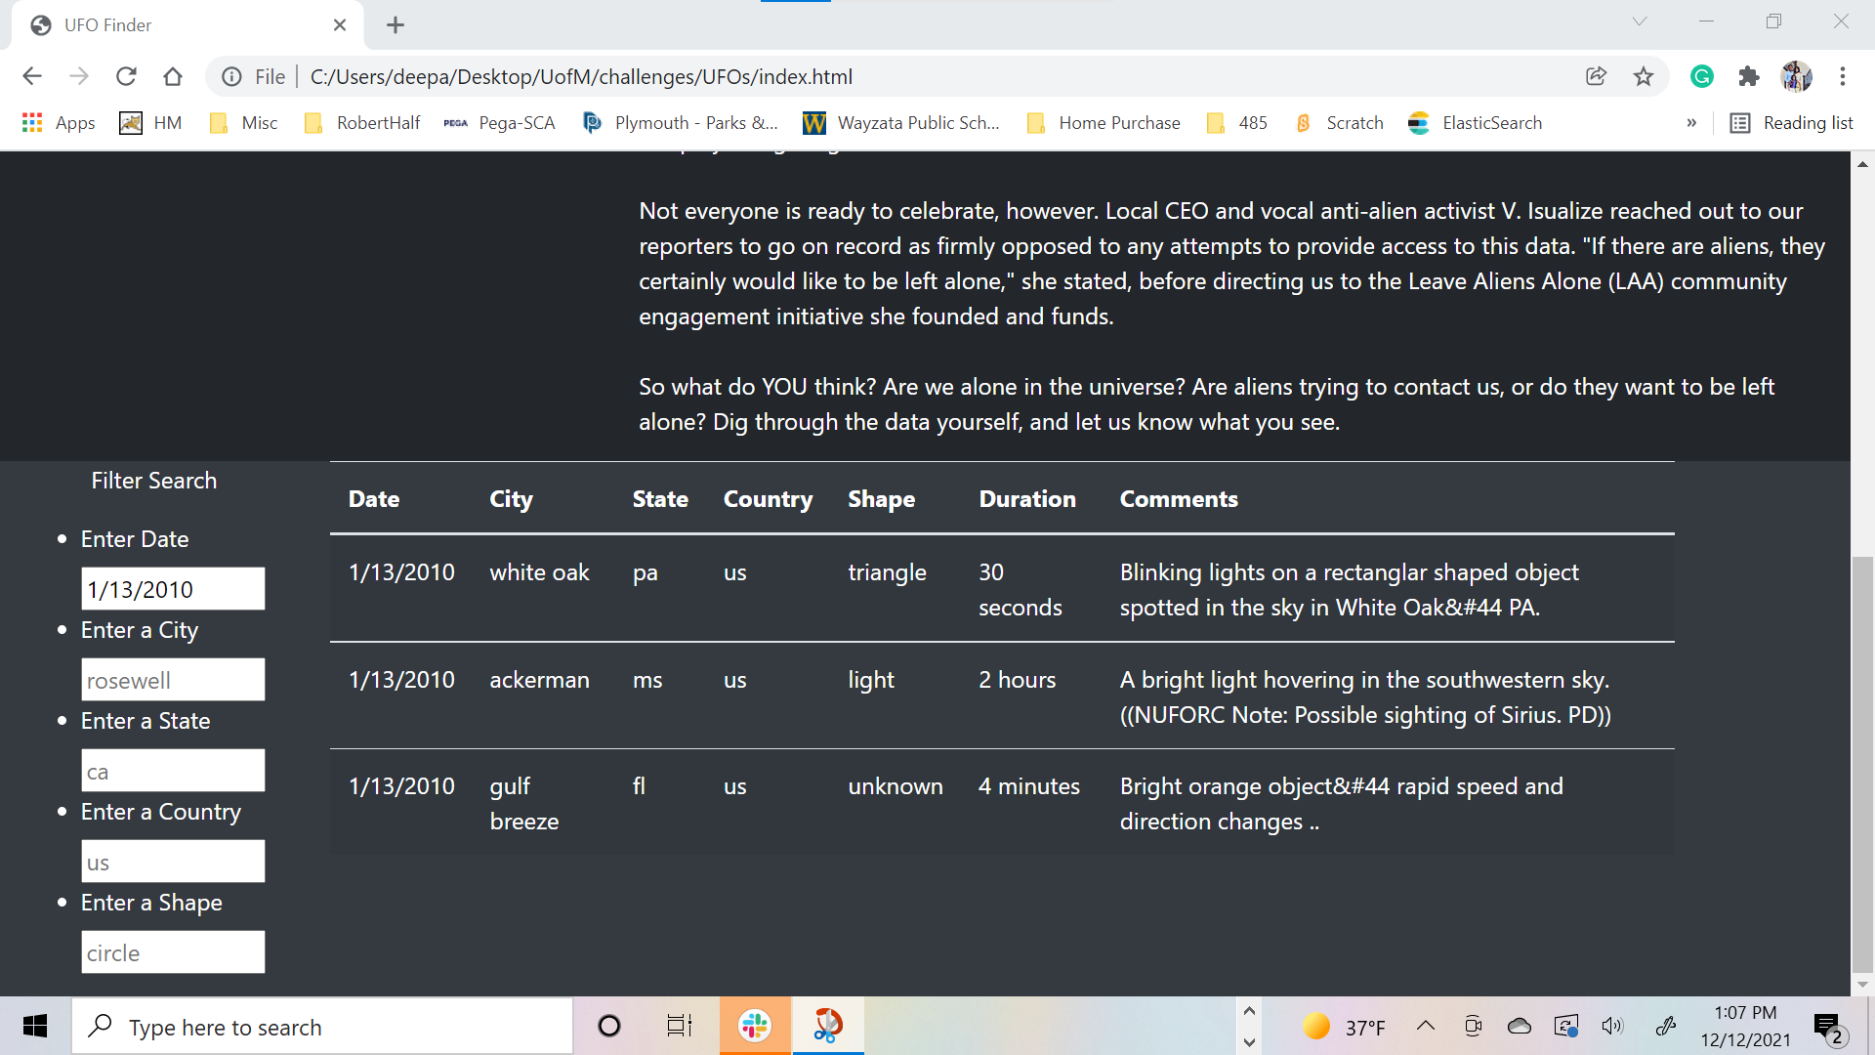Open the Home Purchase bookmark folder
The height and width of the screenshot is (1055, 1875).
pyautogui.click(x=1104, y=123)
